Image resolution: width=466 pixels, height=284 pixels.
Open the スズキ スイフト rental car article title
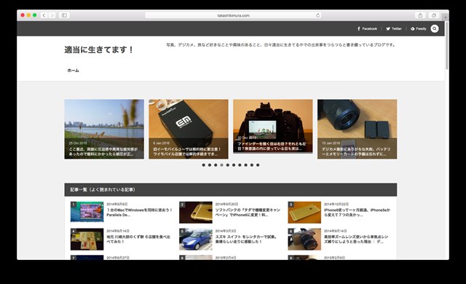click(246, 239)
